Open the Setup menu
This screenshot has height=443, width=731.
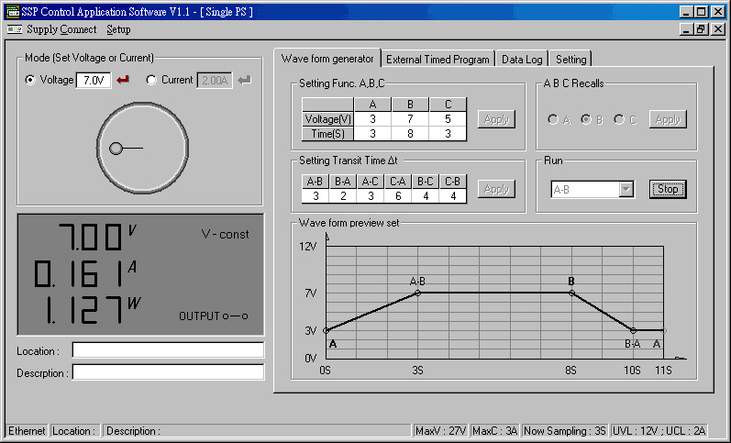click(x=118, y=29)
